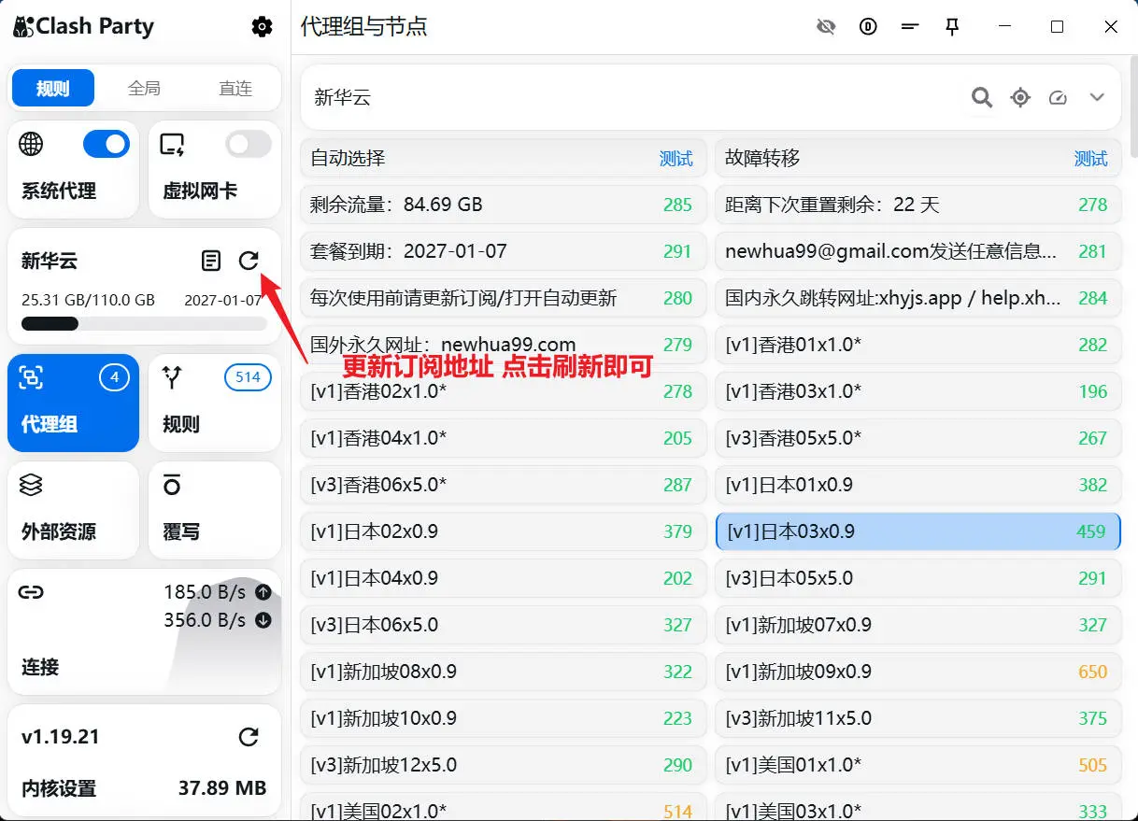Screen dimensions: 1138x821
Task: Click the search icon in proxy group bar
Action: (x=981, y=97)
